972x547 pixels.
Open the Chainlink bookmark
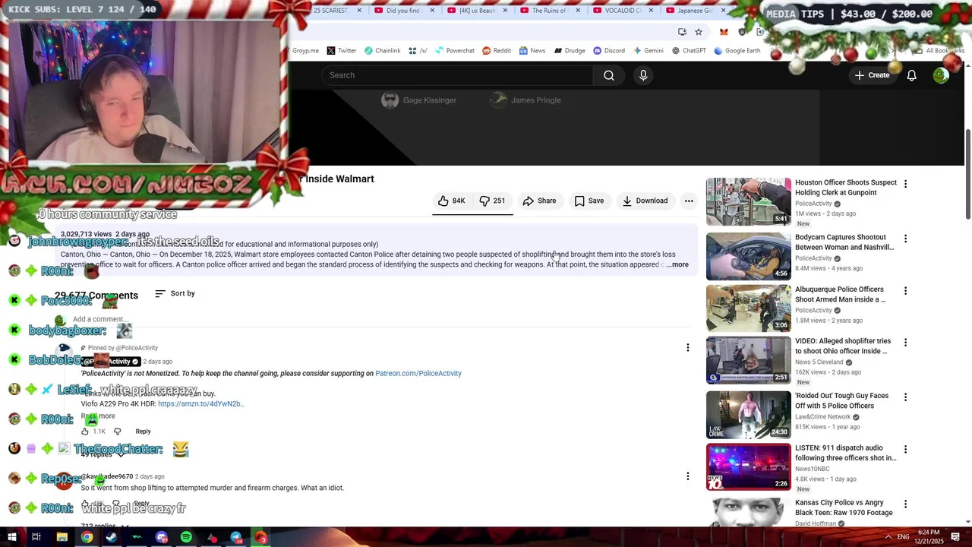click(x=382, y=51)
